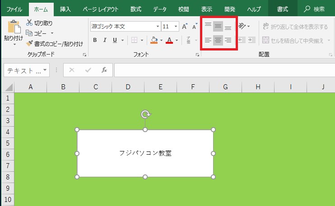Viewport: 335px width, 206px height.
Task: Click the Cut (切り取り) scissors icon
Action: [x=29, y=23]
